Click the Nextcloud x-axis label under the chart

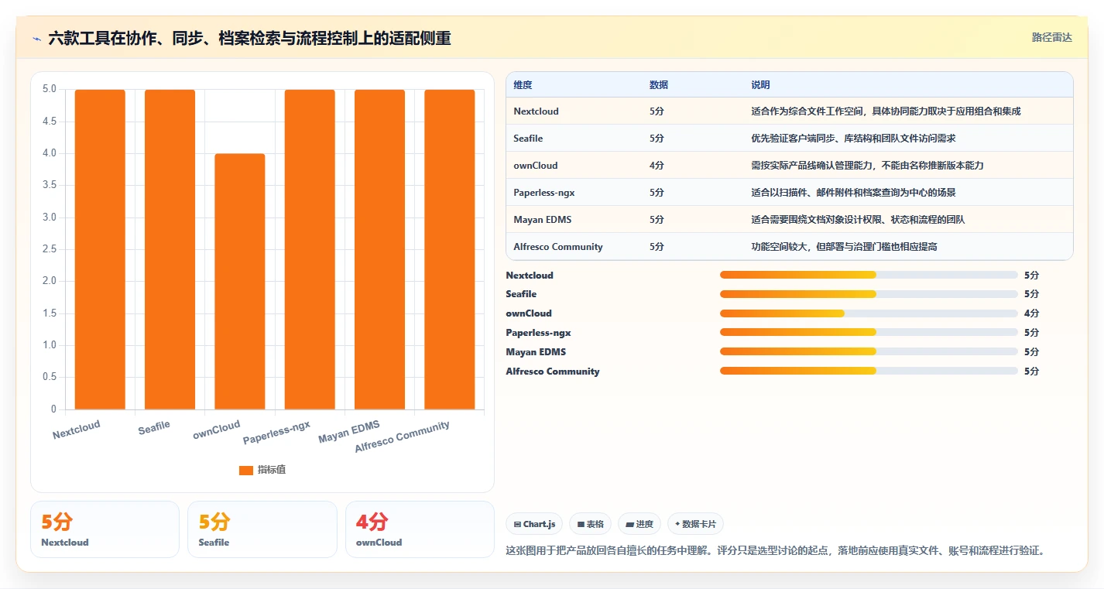pyautogui.click(x=77, y=430)
